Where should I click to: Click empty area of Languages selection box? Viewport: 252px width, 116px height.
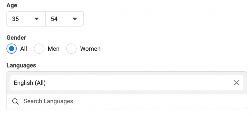click(x=127, y=92)
